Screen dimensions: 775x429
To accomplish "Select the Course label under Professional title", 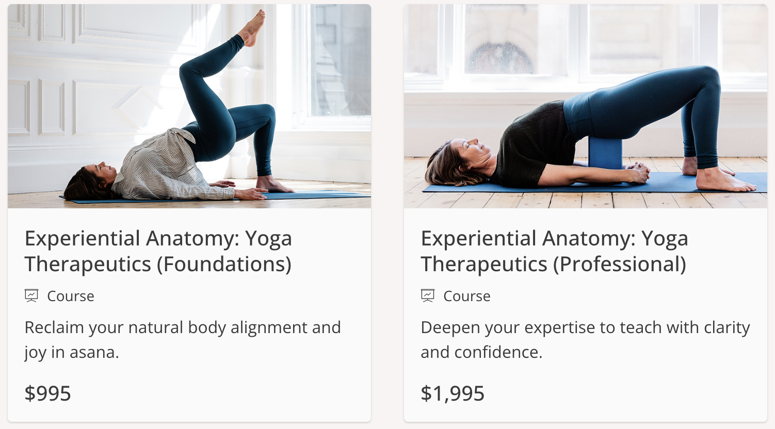I will tap(467, 296).
